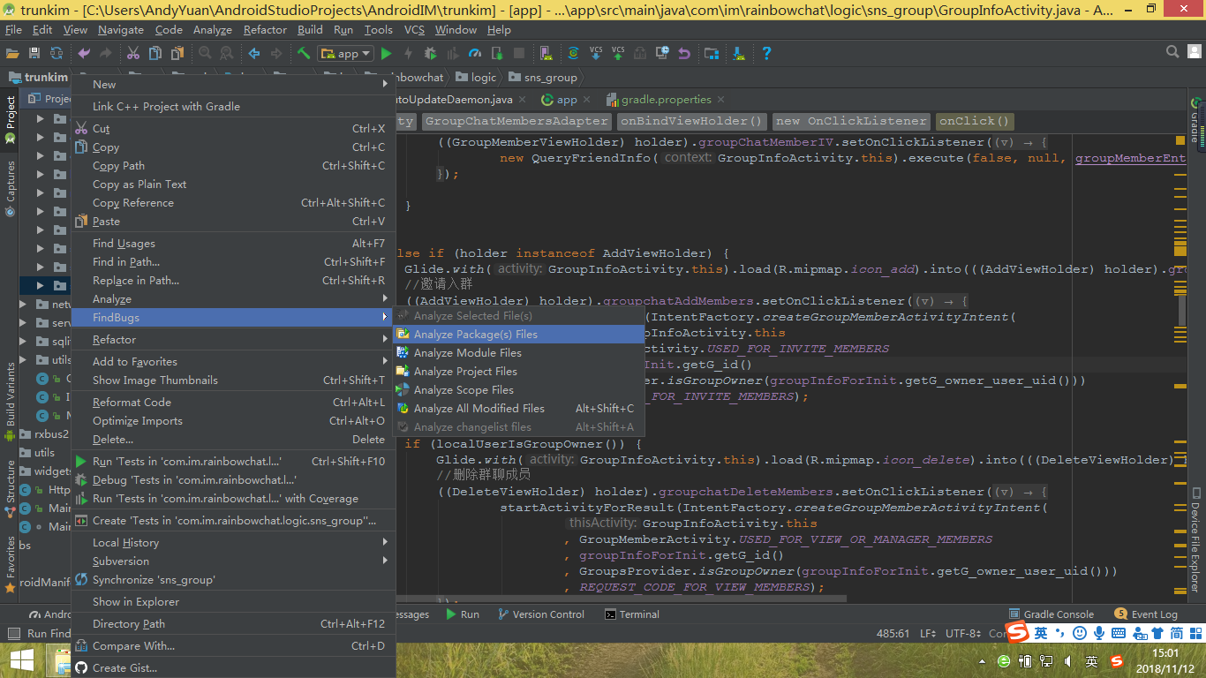Open the AVD Manager toolbar icon

tap(546, 53)
